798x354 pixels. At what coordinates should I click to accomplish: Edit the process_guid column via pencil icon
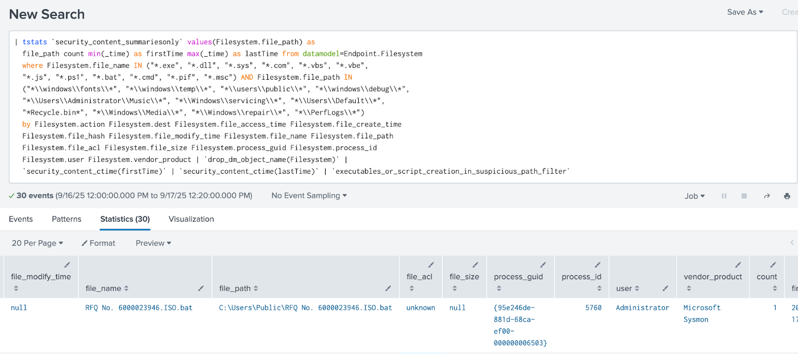pos(543,265)
